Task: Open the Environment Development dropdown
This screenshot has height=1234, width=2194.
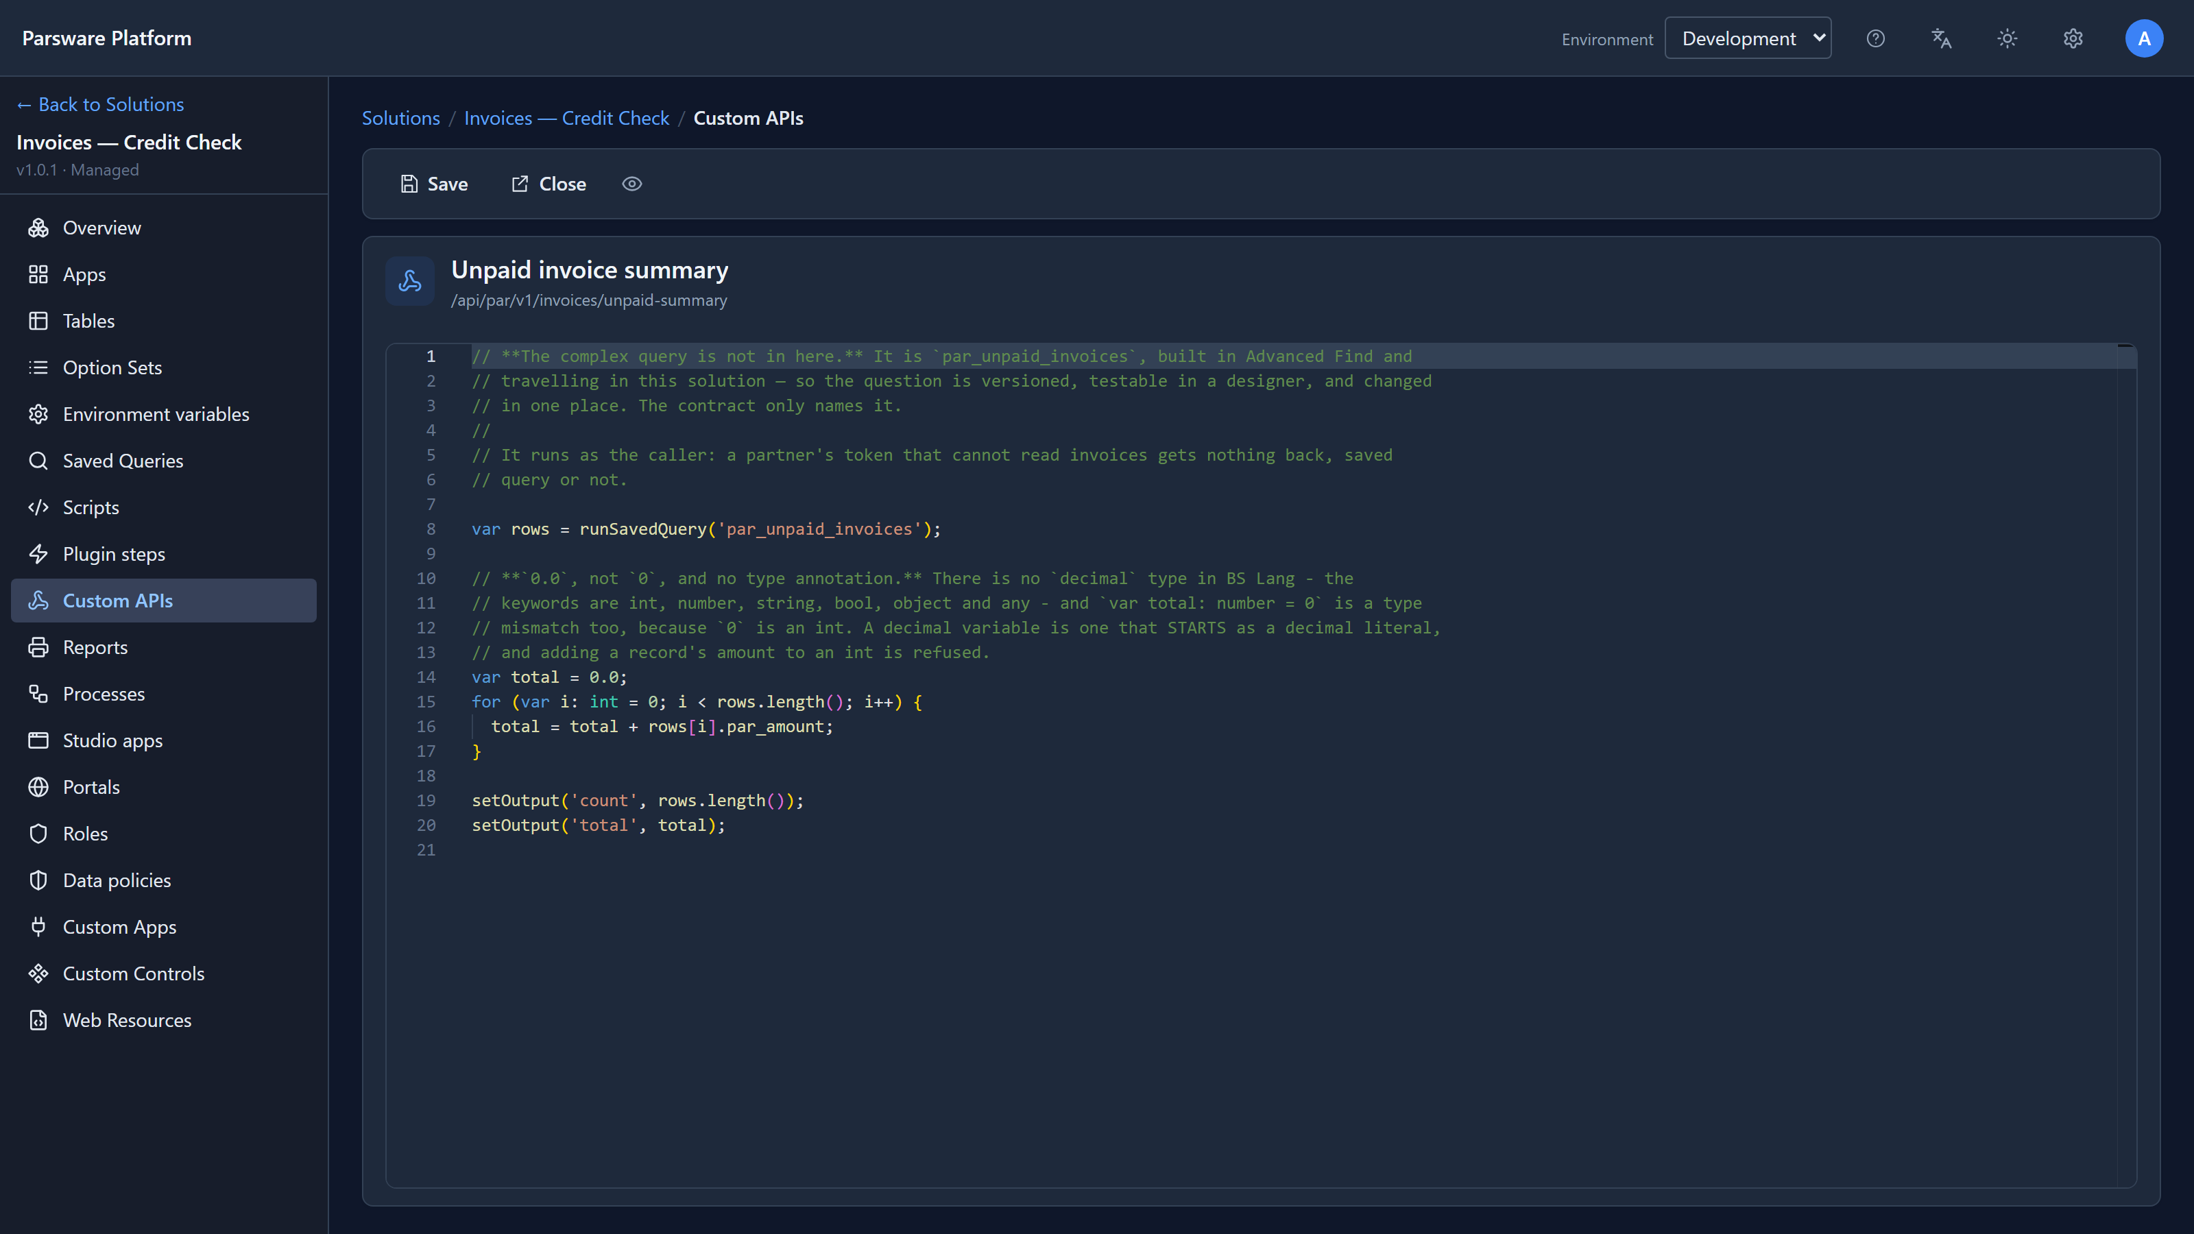Action: click(x=1748, y=38)
